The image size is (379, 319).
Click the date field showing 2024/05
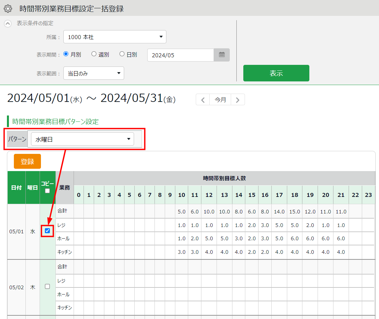(181, 55)
